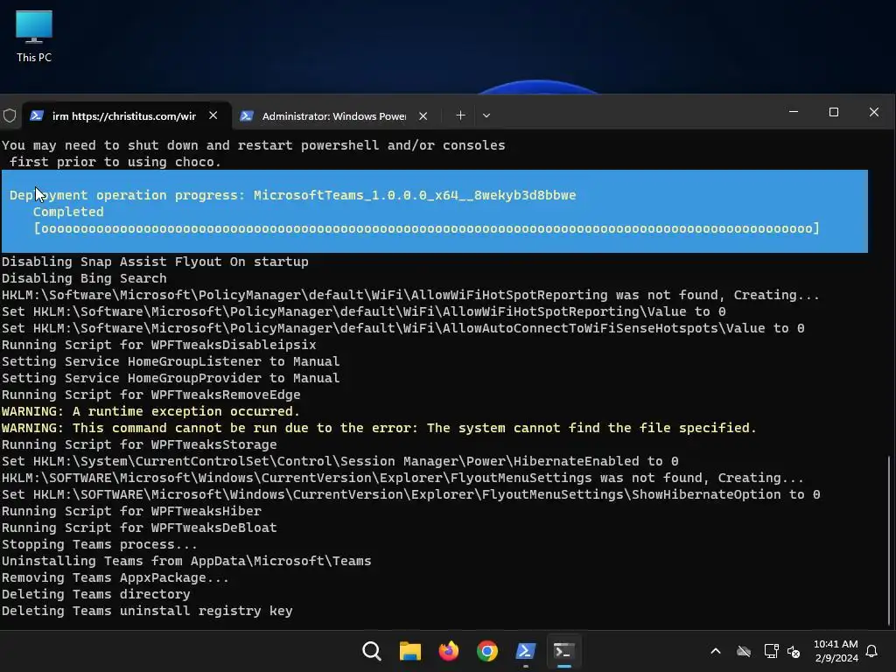The height and width of the screenshot is (672, 896).
Task: Click 'Removing Teams AppxPackage...' line
Action: tap(115, 577)
